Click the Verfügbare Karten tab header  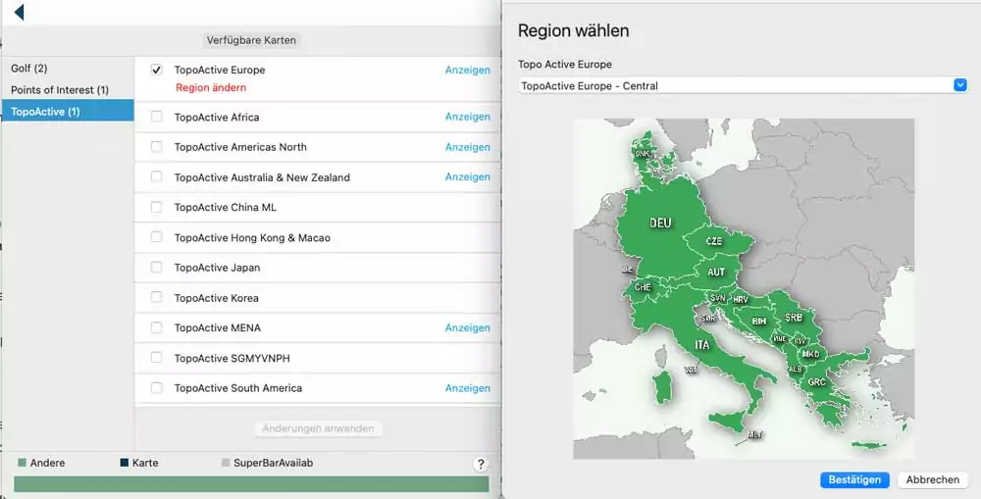pyautogui.click(x=251, y=40)
